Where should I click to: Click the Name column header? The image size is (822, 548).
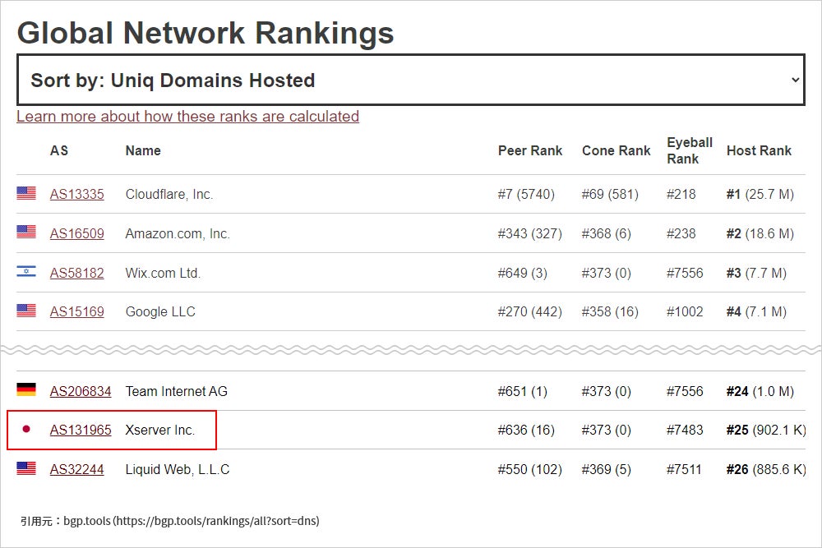143,151
